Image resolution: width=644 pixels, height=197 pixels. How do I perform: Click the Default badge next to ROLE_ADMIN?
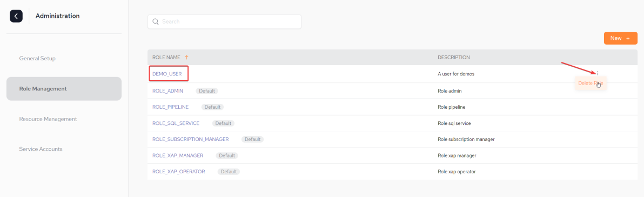point(207,90)
